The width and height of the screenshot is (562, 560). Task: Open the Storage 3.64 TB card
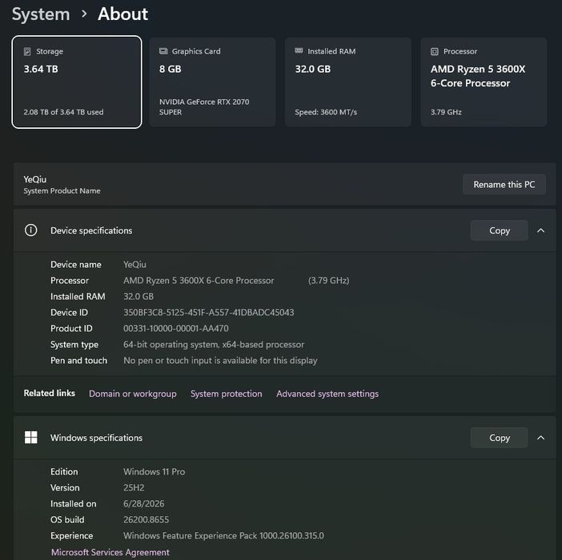pyautogui.click(x=77, y=82)
